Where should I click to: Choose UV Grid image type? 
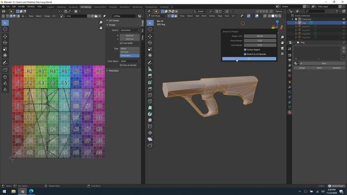click(130, 52)
